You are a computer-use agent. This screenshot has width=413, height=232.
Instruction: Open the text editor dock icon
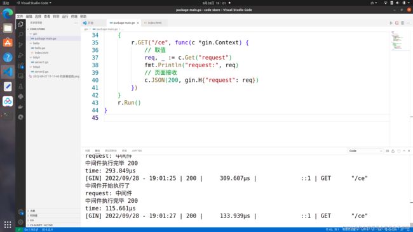[x=8, y=86]
